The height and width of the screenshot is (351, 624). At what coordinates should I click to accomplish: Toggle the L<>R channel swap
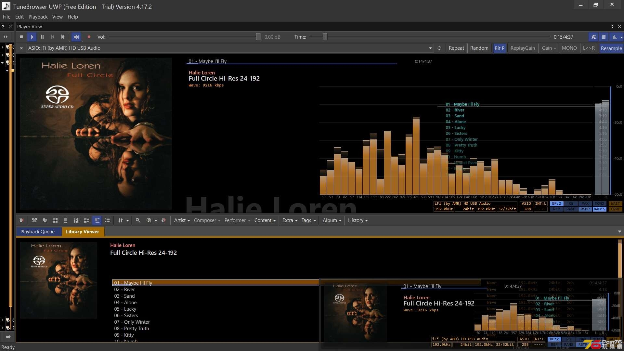(x=589, y=48)
